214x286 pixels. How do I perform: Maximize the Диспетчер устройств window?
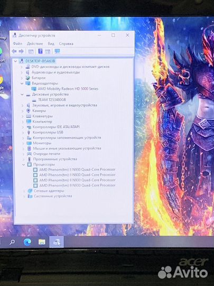(113, 35)
